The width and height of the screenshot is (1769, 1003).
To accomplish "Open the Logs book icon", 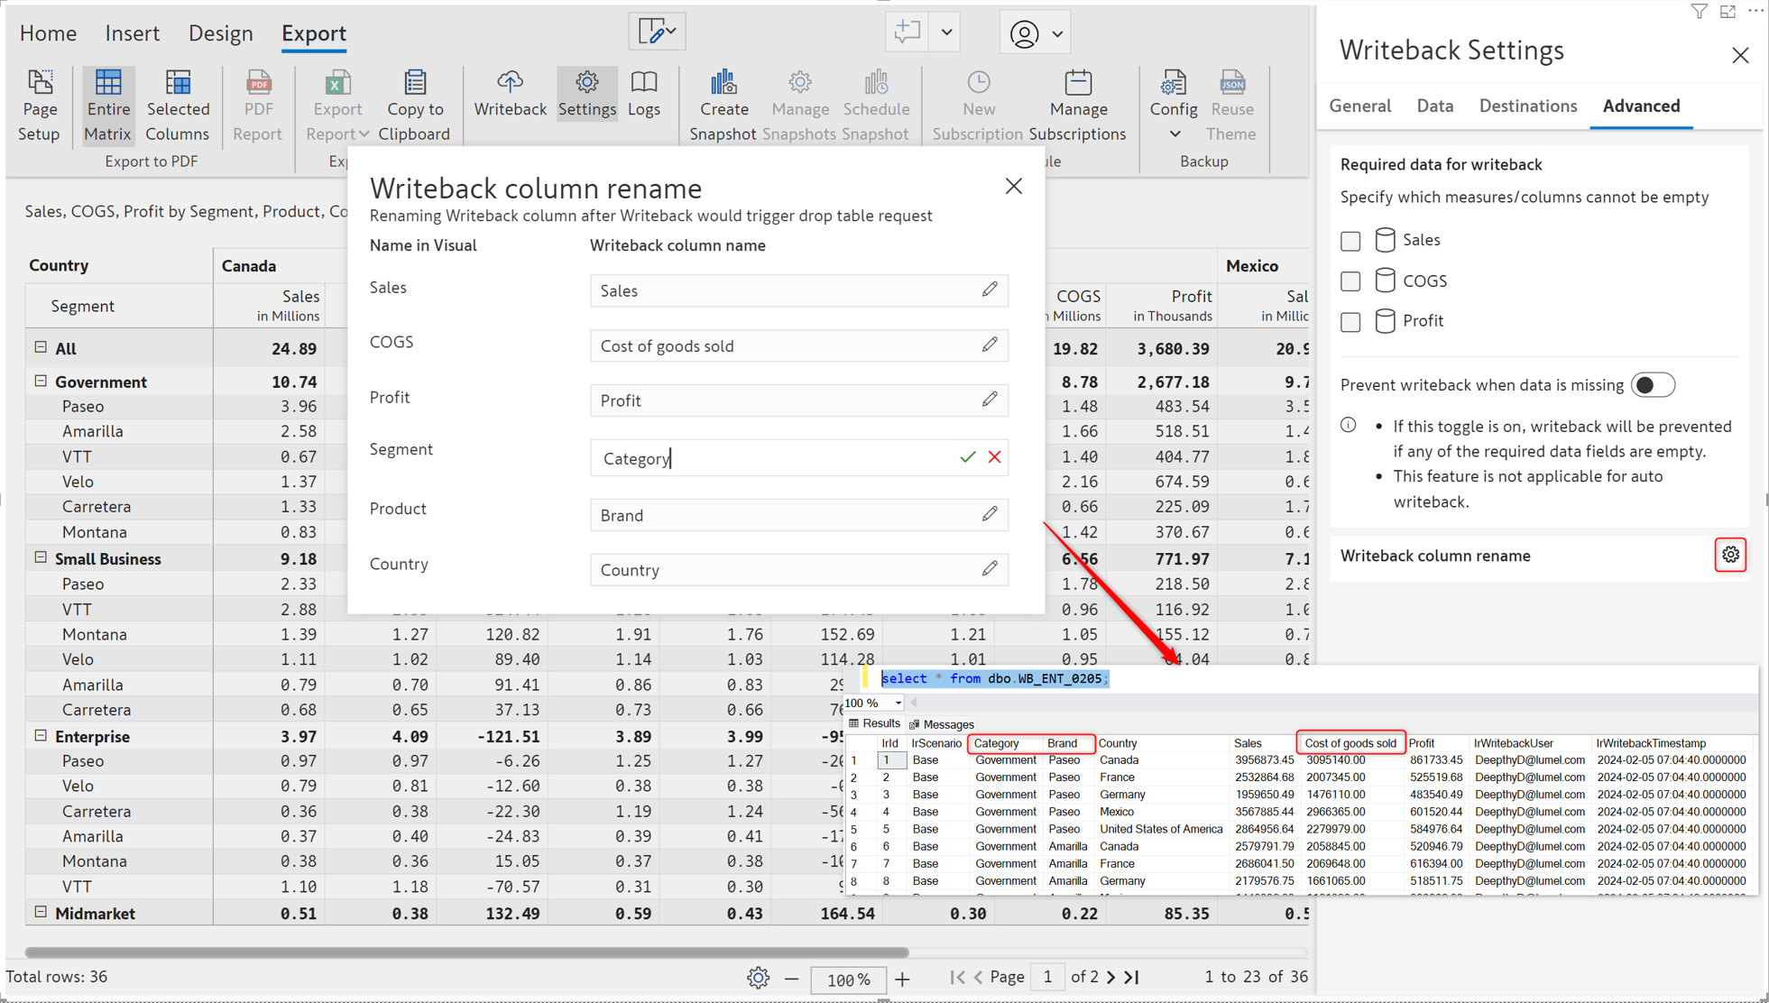I will (x=643, y=83).
